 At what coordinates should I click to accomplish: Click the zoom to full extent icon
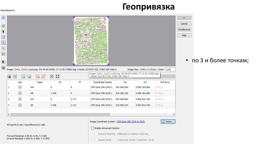3,54
